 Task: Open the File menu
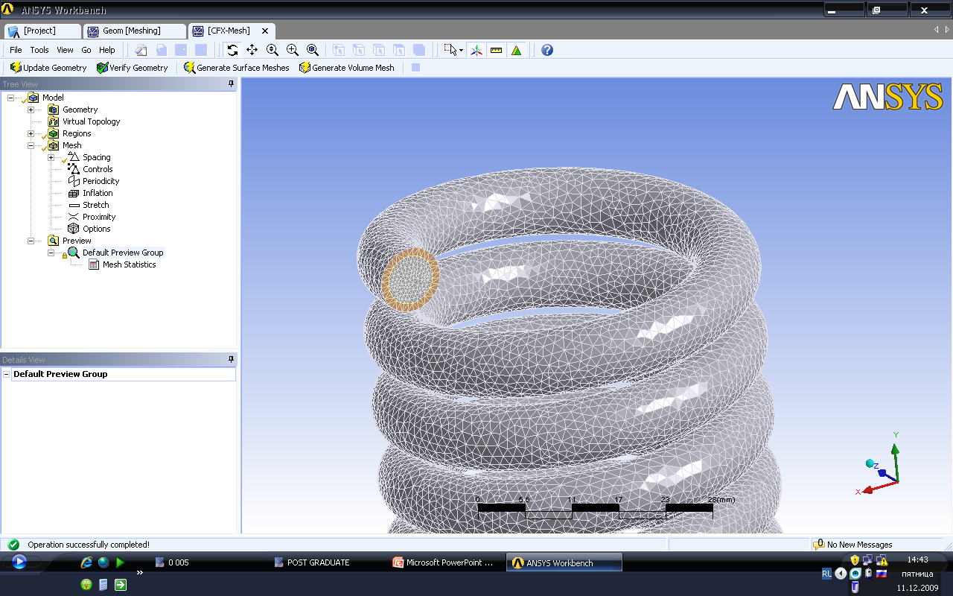[16, 50]
